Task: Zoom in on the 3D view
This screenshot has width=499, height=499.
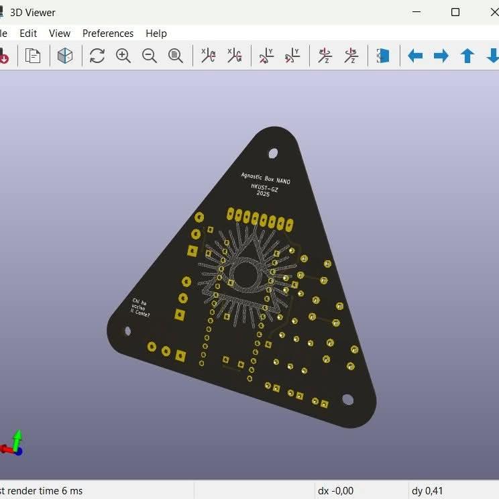Action: [x=123, y=56]
